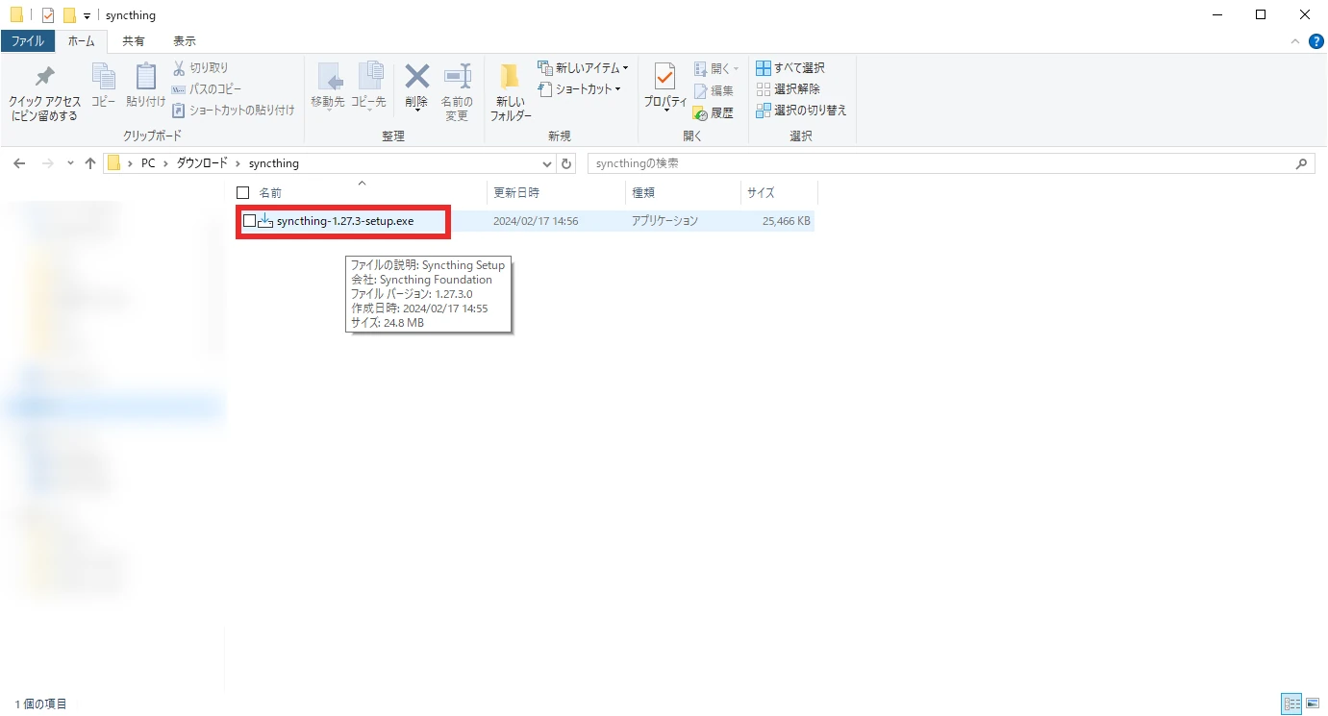Open the Help question mark icon

[x=1316, y=41]
